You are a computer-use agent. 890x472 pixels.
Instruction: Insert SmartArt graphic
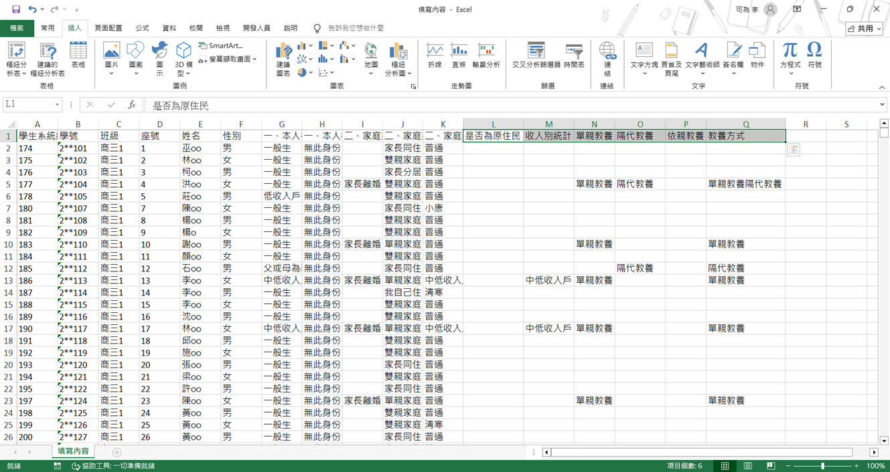(221, 45)
